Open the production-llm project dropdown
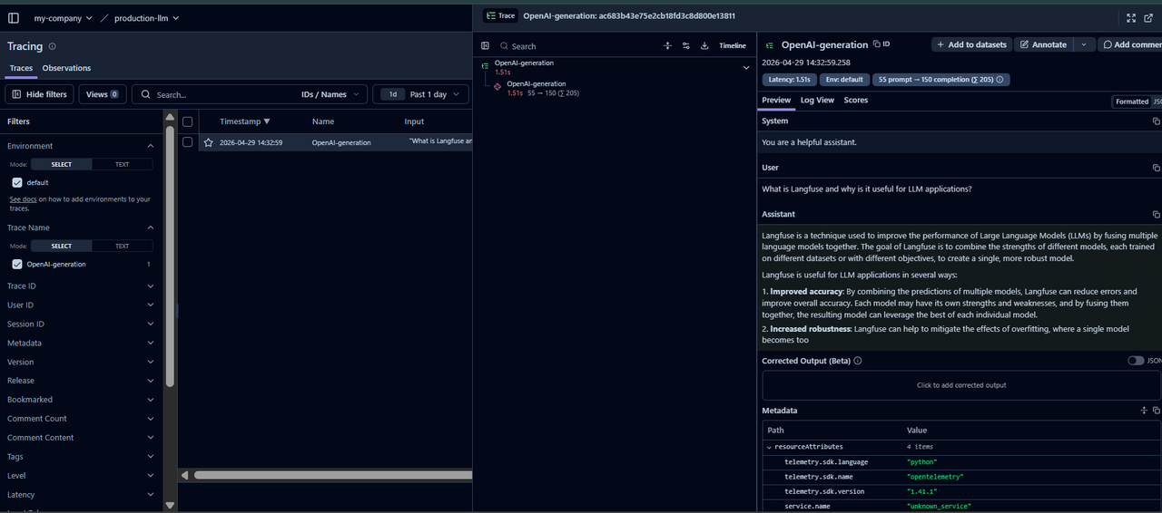 tap(146, 18)
